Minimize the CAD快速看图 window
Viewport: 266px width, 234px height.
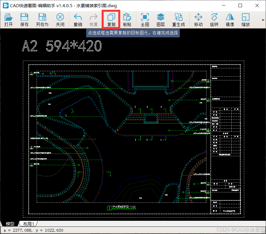224,5
